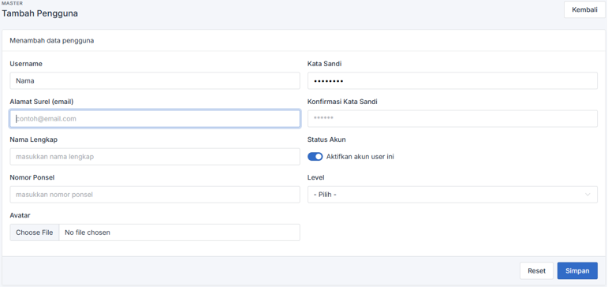This screenshot has height=290, width=608.
Task: Click the chevron arrow of Level dropdown
Action: point(587,194)
